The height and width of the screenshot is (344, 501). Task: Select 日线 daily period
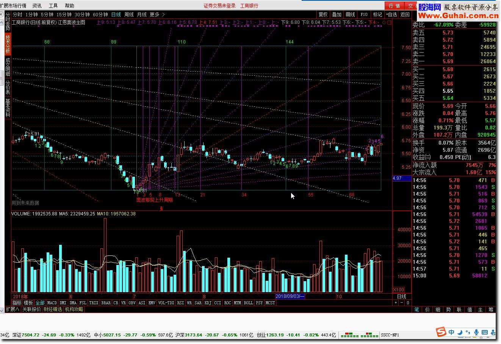point(116,14)
